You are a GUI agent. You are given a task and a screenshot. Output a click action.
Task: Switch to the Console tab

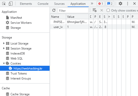point(43,4)
